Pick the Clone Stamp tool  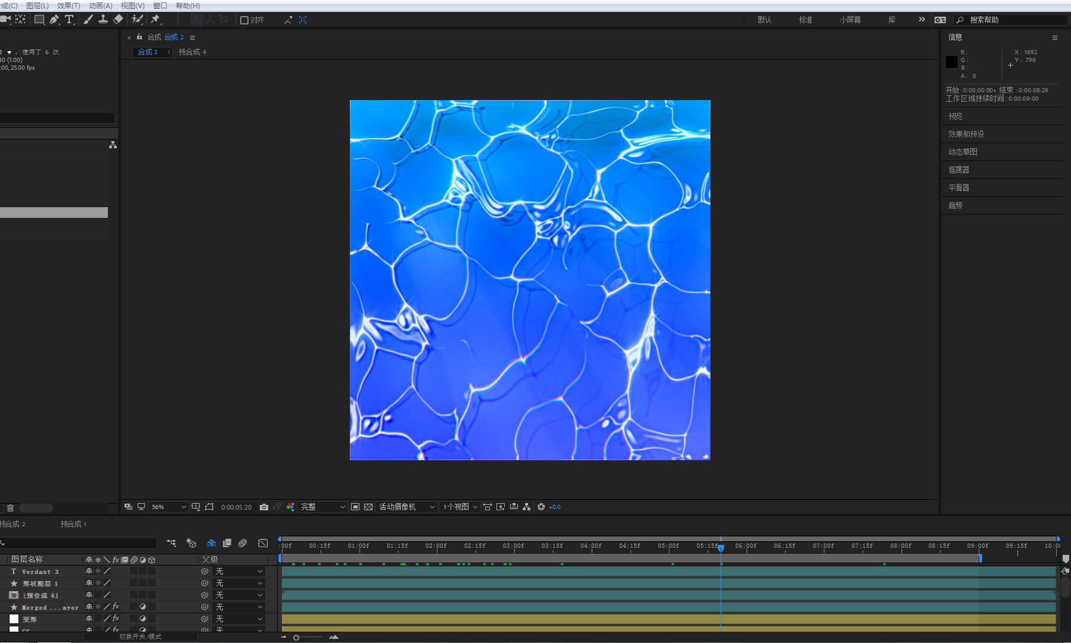tap(103, 20)
